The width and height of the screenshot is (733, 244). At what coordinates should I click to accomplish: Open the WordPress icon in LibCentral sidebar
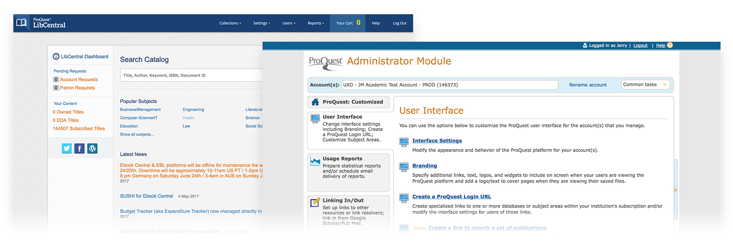click(92, 149)
